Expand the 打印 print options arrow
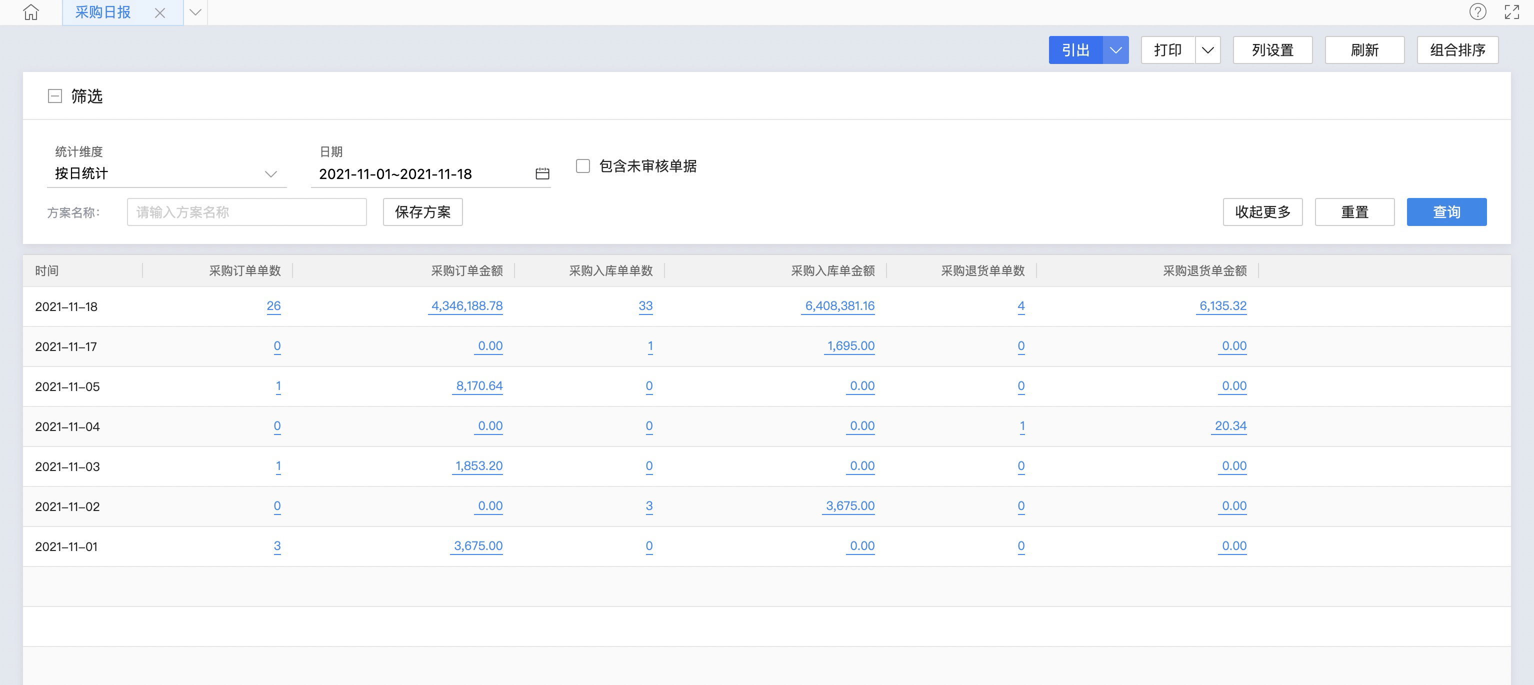 point(1207,50)
